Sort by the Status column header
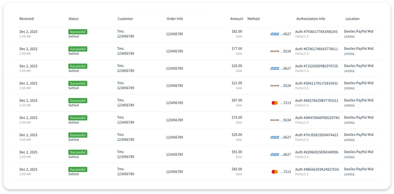This screenshot has height=194, width=394. click(x=74, y=19)
